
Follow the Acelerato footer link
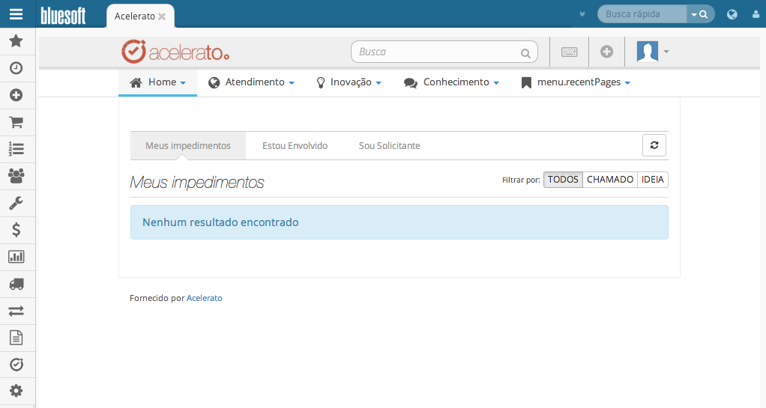point(204,298)
